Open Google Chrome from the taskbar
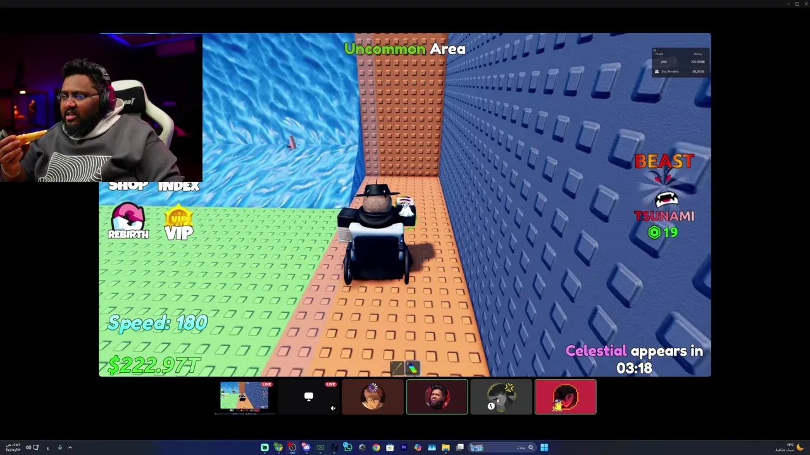The image size is (810, 455). tap(376, 447)
